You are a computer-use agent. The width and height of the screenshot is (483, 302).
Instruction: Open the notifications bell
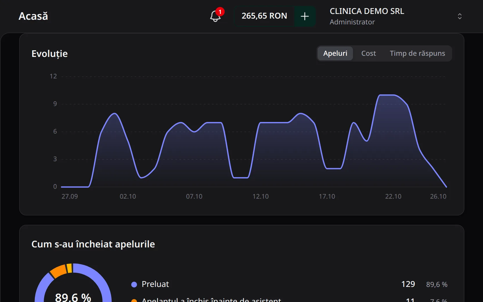click(215, 16)
